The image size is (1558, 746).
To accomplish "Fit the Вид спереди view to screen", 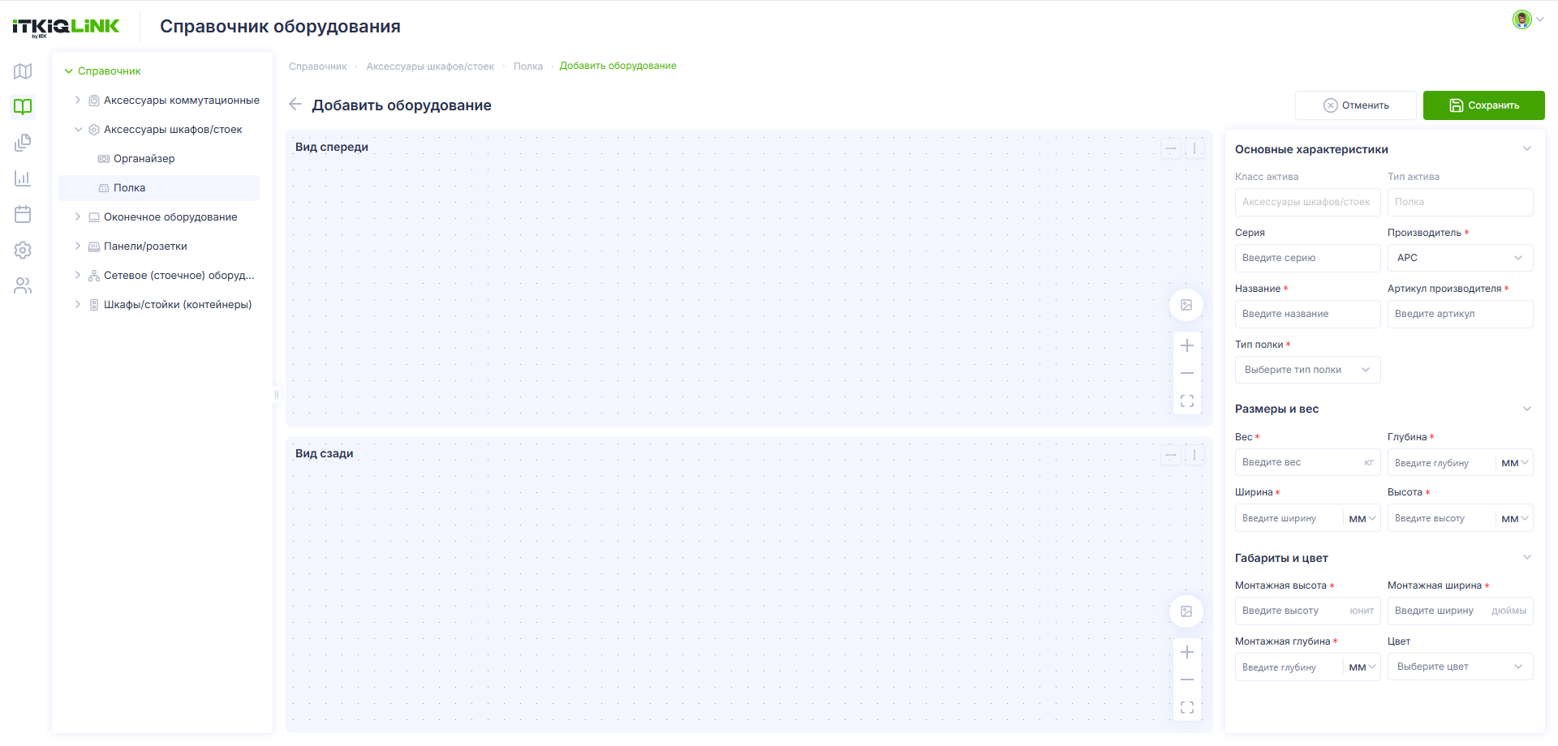I will tap(1187, 401).
